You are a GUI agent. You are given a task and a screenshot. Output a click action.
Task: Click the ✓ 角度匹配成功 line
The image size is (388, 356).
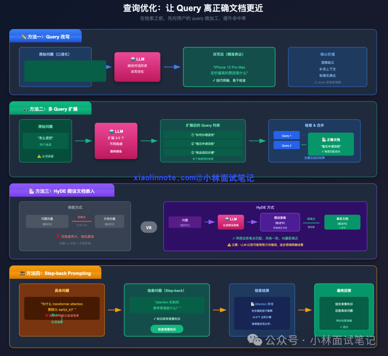point(331,151)
